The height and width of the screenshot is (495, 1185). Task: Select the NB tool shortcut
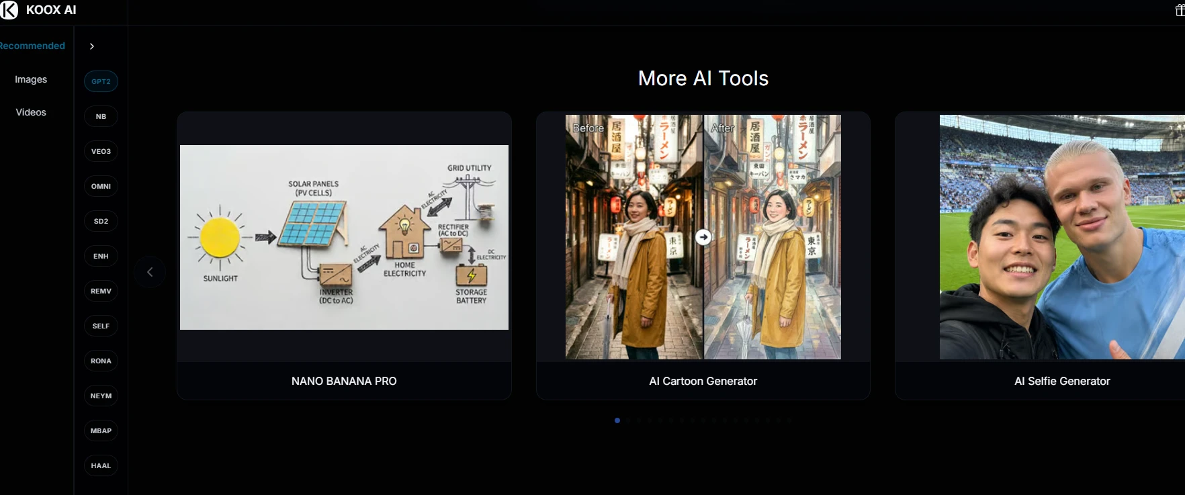click(101, 116)
